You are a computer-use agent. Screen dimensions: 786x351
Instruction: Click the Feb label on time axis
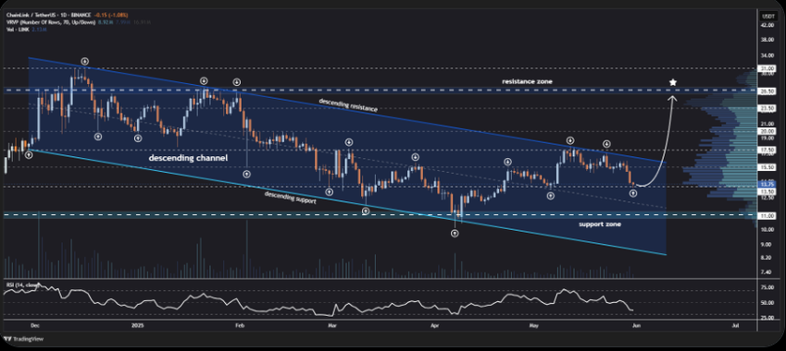[240, 326]
